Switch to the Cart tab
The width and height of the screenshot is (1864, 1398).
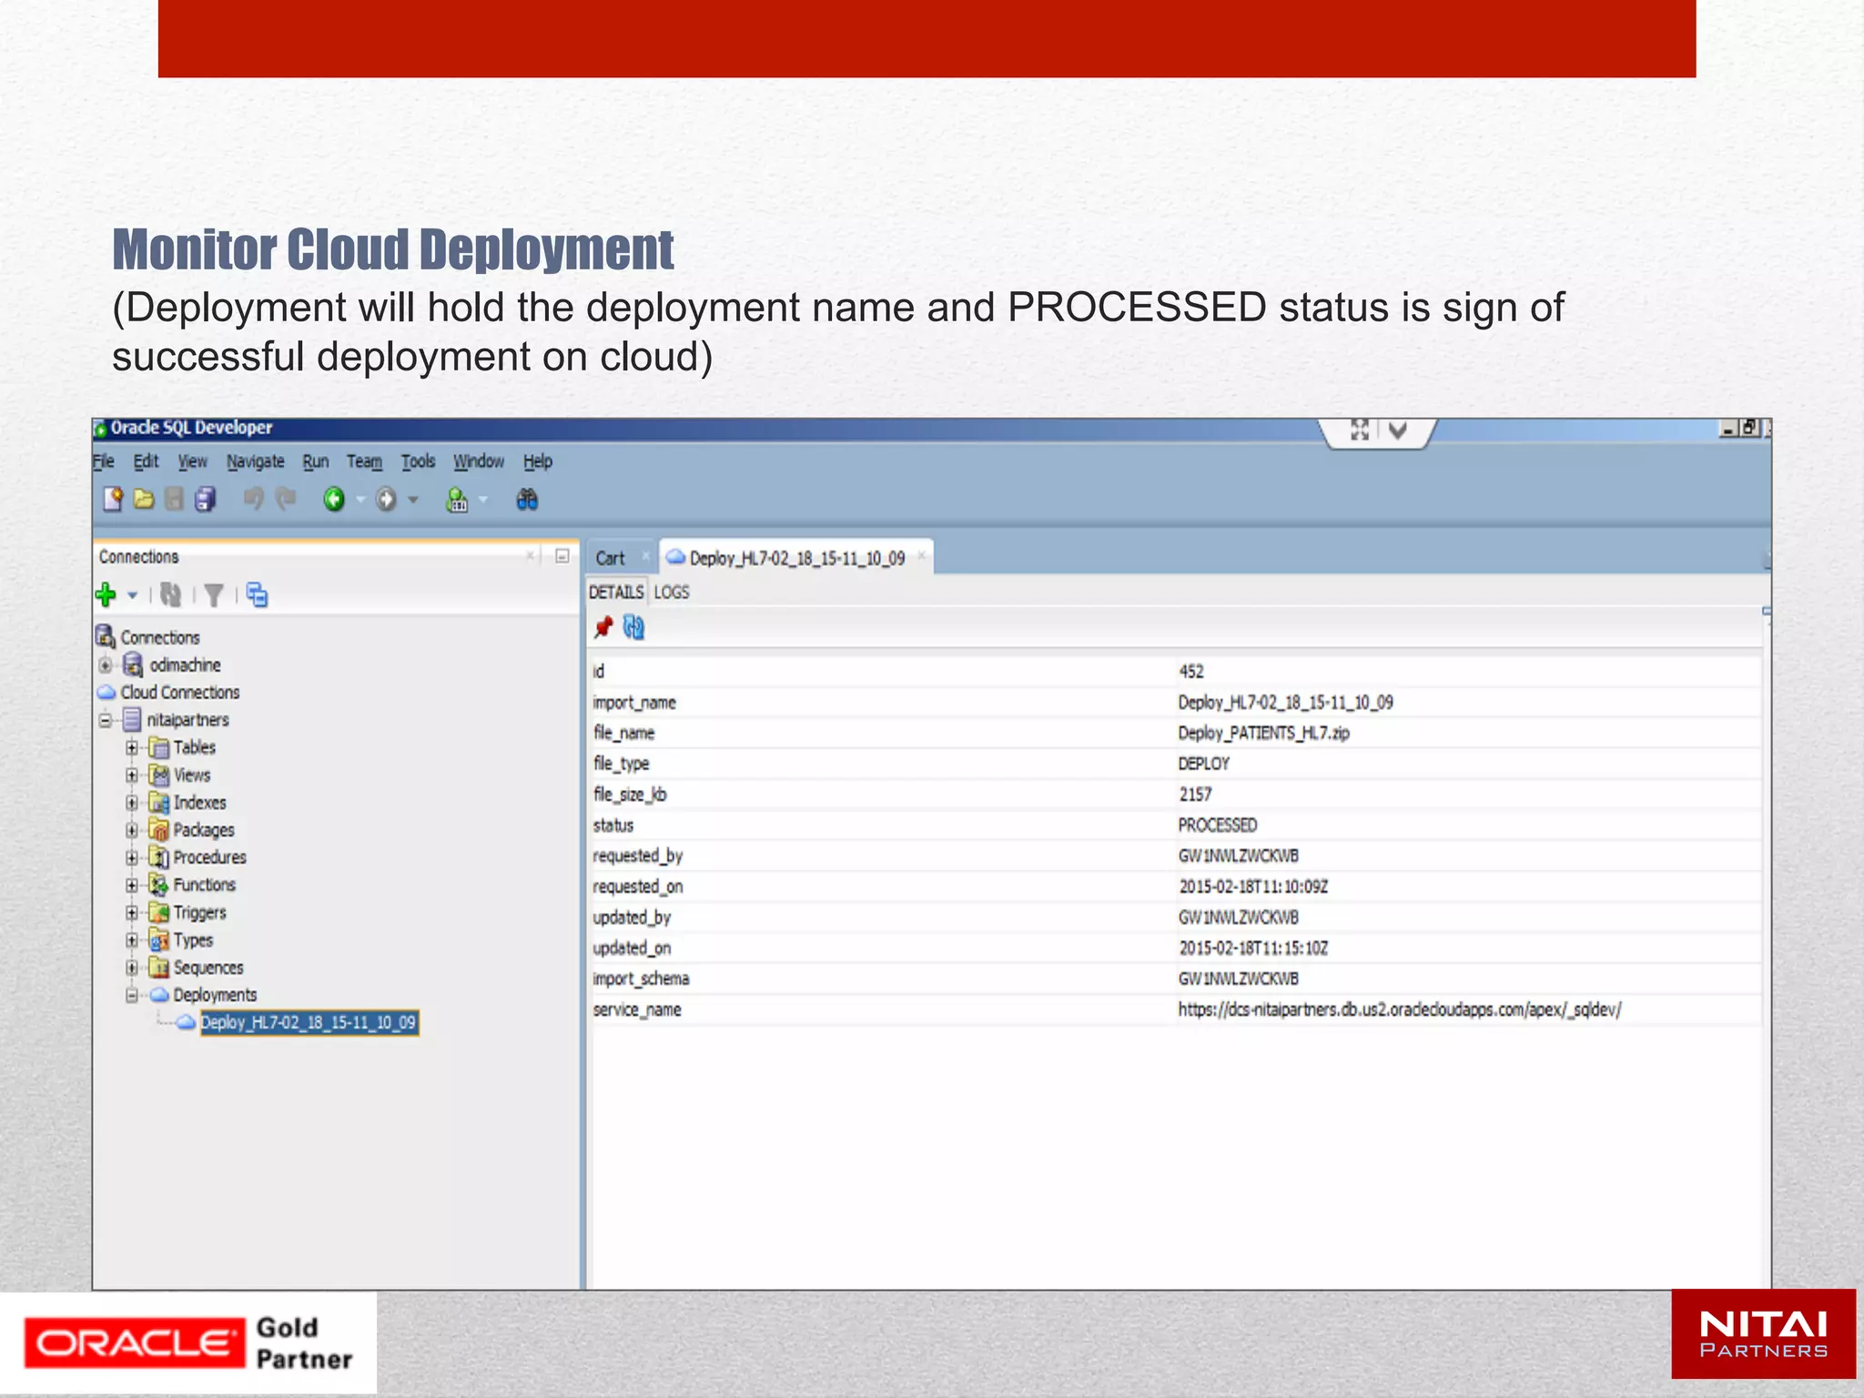pos(610,558)
